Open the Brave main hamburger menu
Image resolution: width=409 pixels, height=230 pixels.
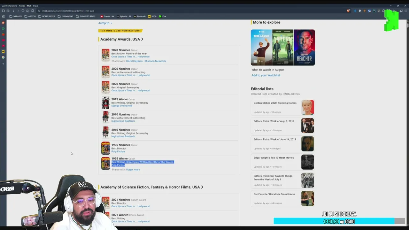click(405, 11)
